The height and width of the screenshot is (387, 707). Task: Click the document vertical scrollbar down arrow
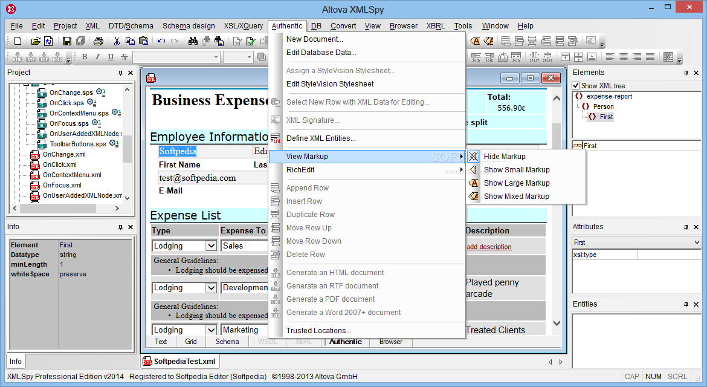557,323
